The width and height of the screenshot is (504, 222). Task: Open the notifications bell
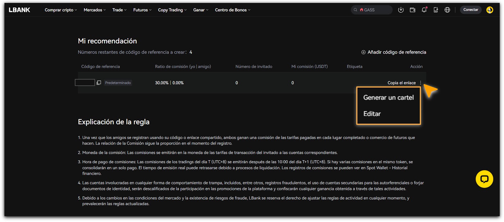pos(424,10)
